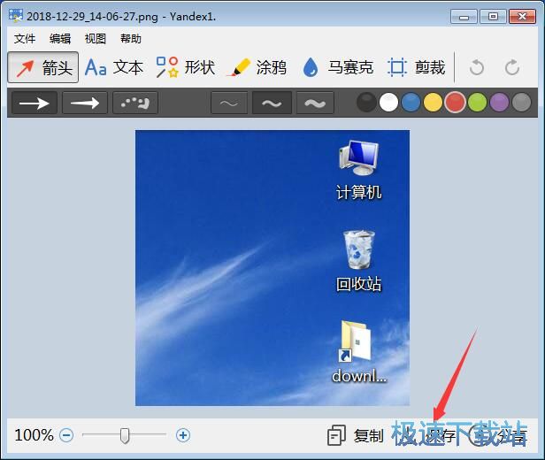Redo the last undone edit

(512, 67)
